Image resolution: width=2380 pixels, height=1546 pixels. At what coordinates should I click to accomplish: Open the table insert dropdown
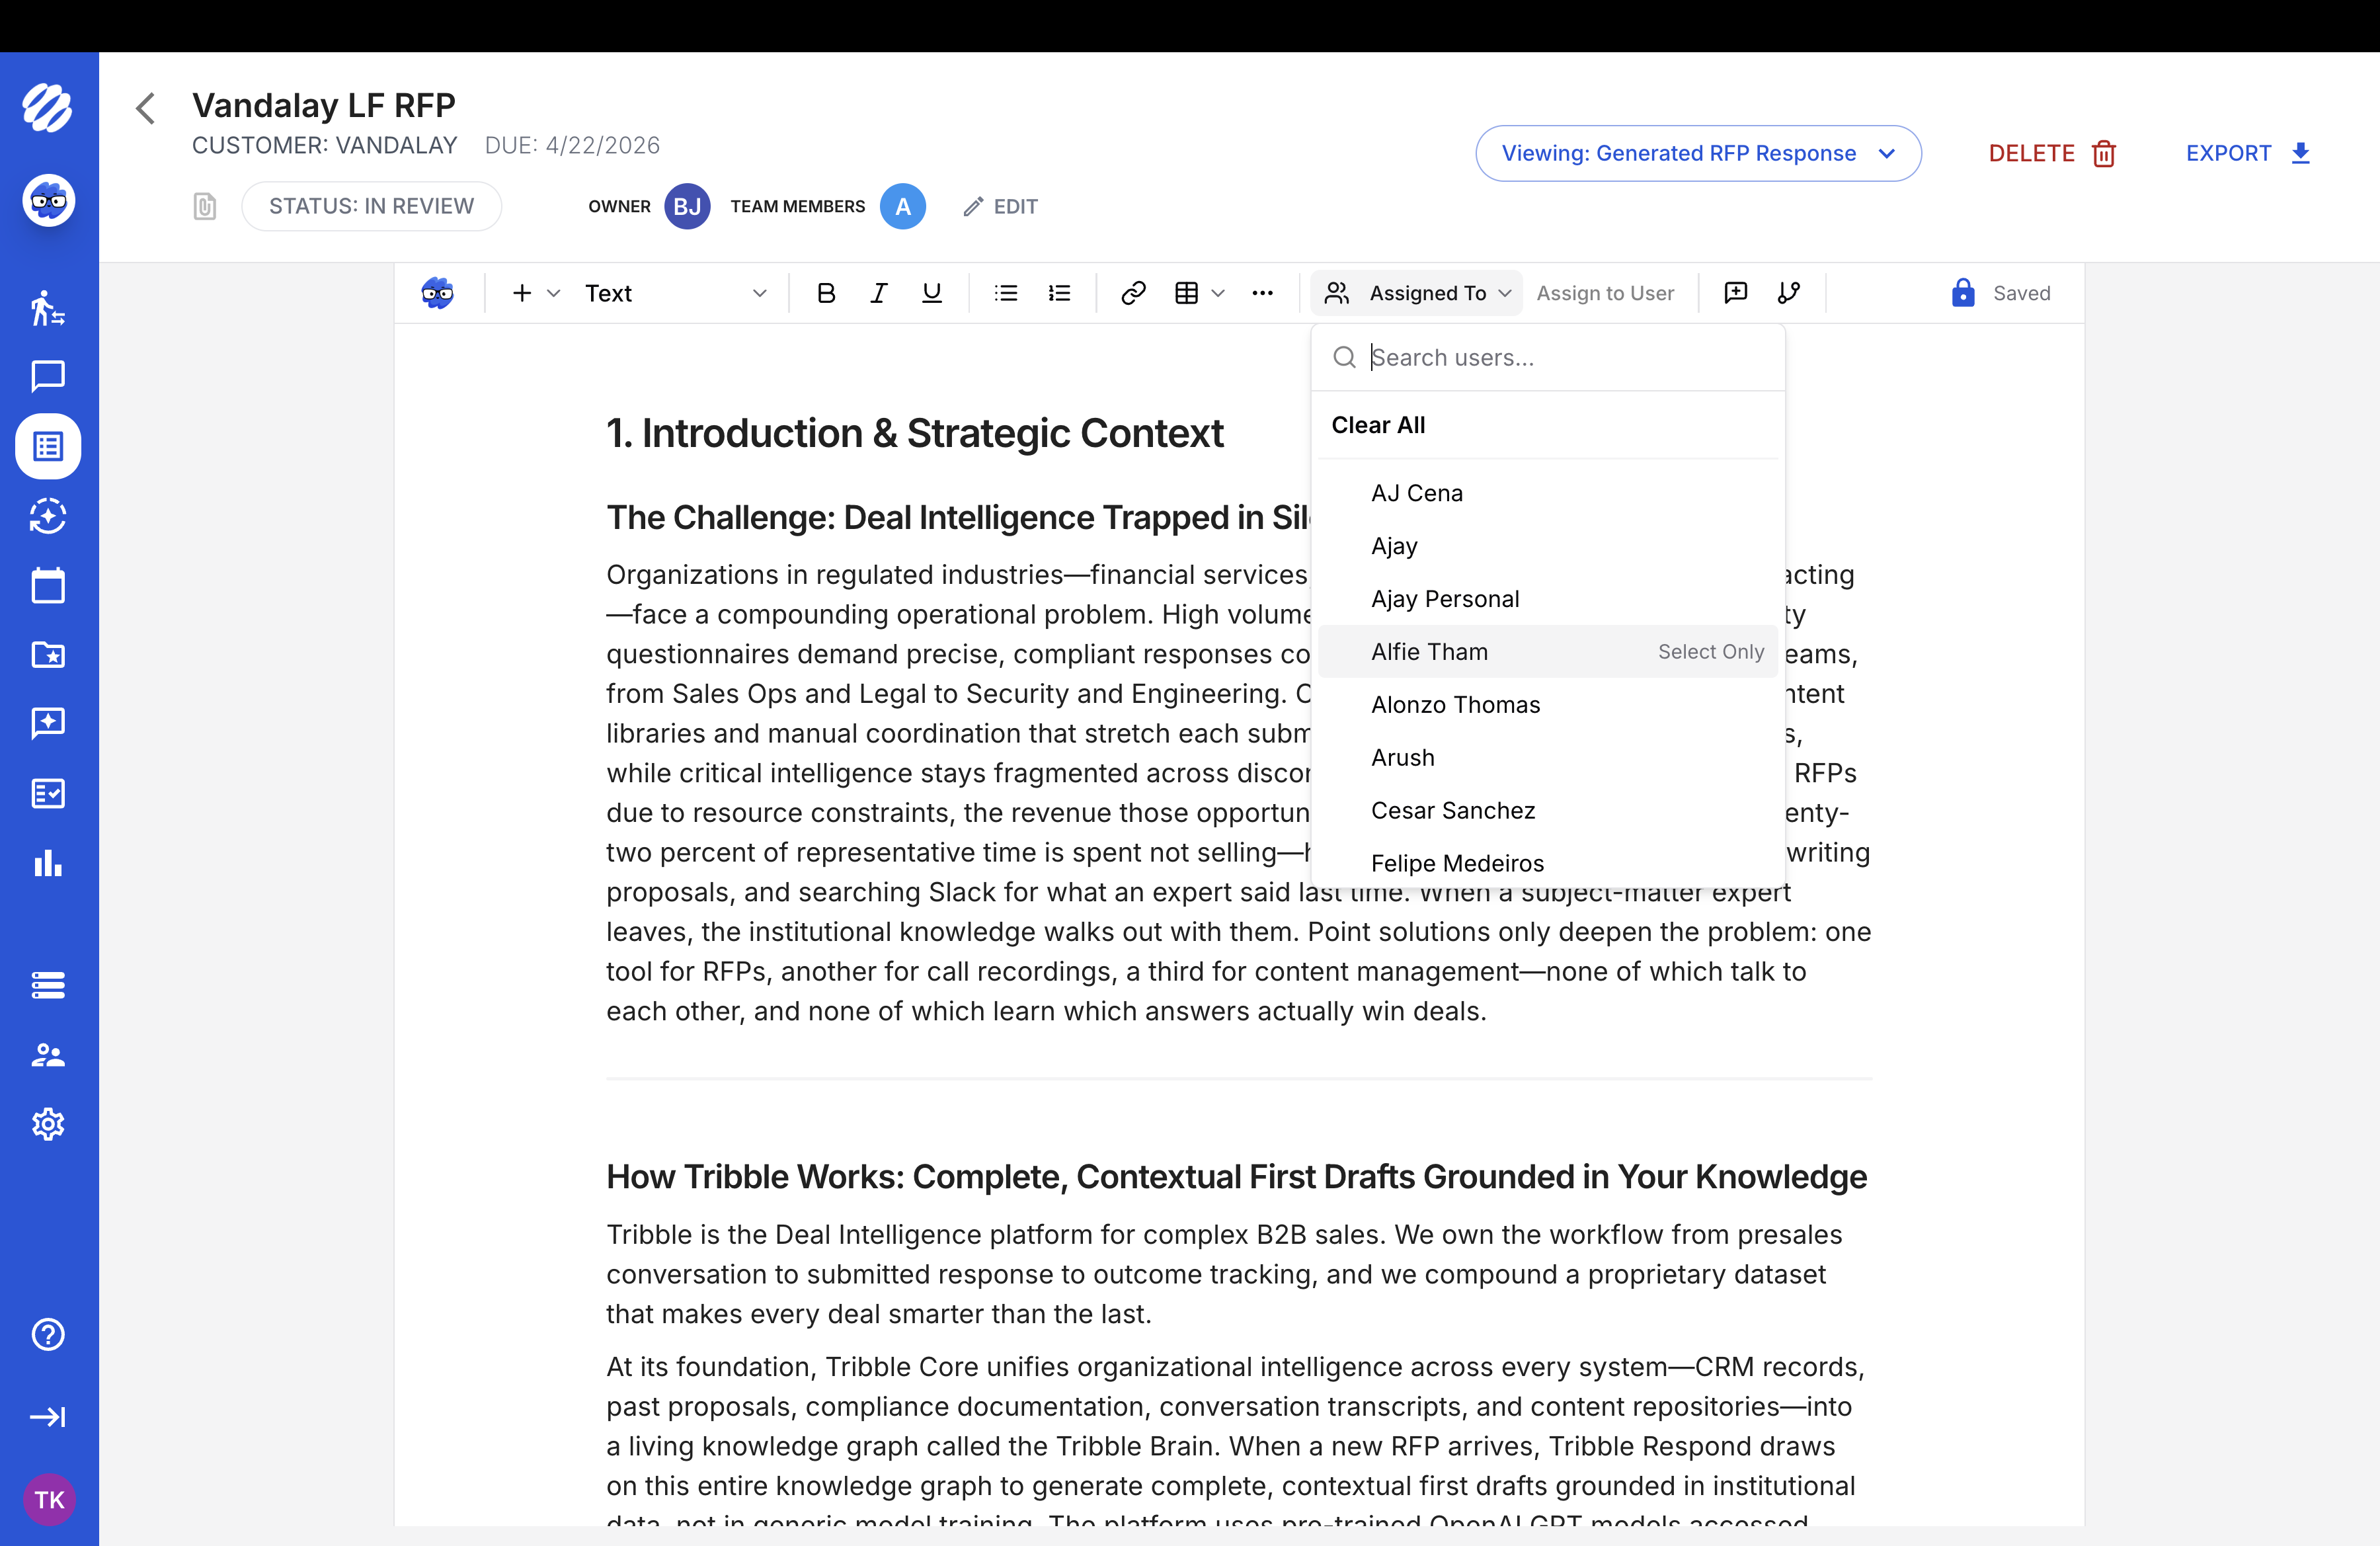1199,293
